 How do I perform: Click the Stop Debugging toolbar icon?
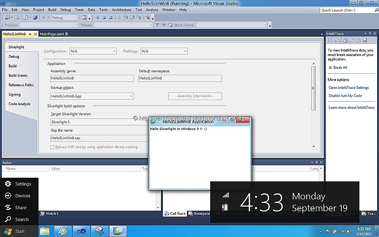(x=104, y=17)
